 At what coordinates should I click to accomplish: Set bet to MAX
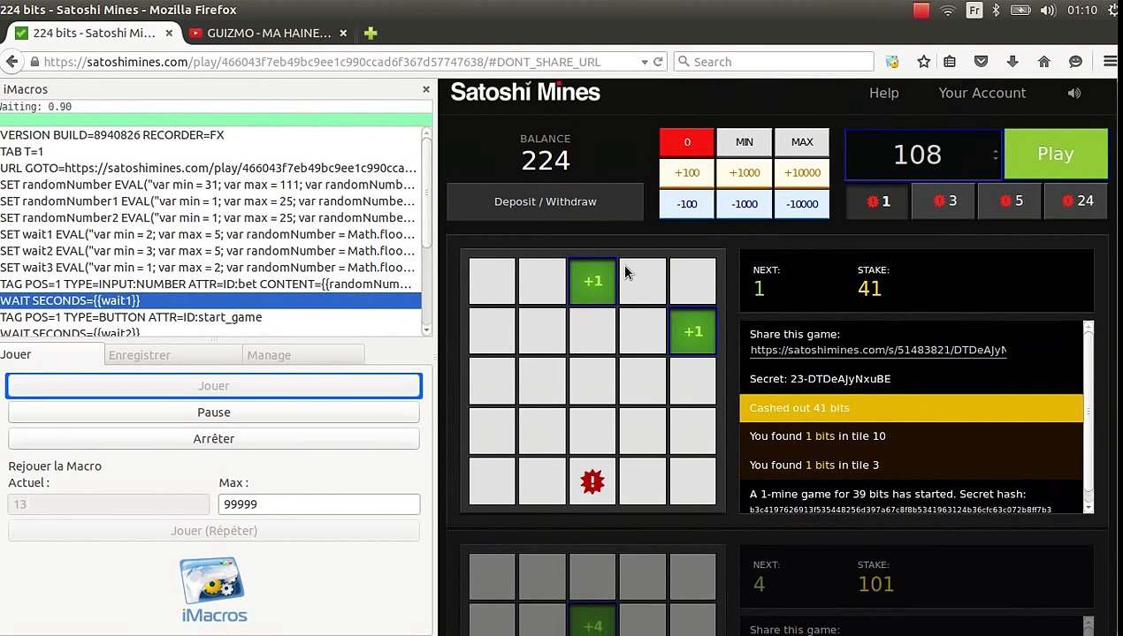[x=802, y=142]
